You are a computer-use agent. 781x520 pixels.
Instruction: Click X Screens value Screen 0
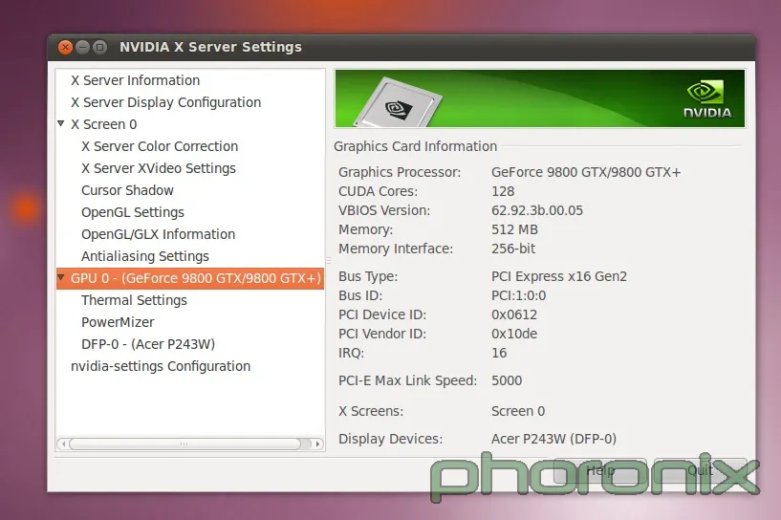click(x=518, y=411)
